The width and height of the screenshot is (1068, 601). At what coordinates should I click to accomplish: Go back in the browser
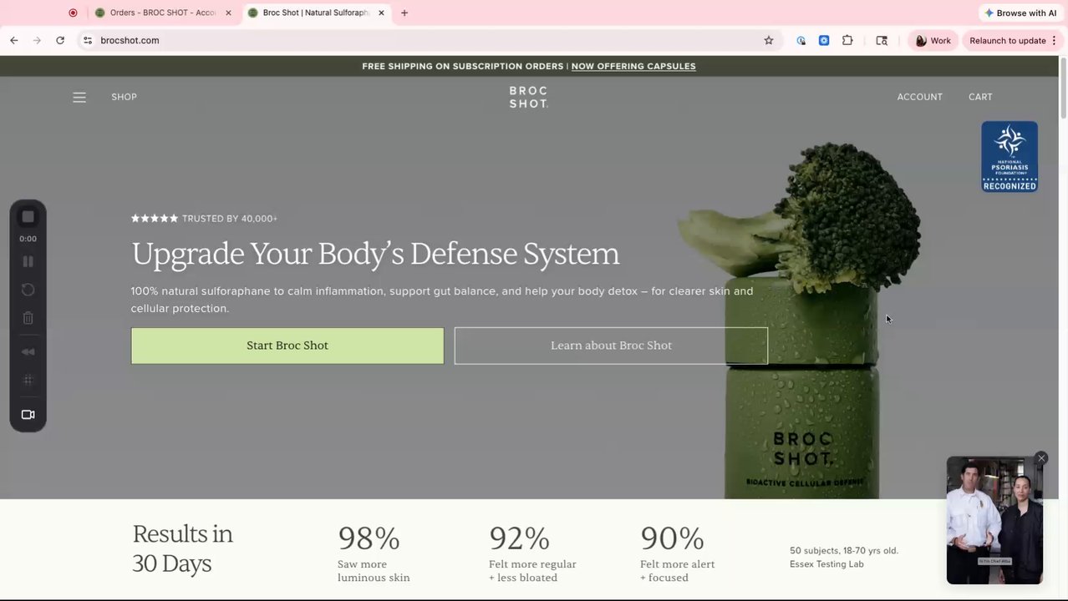[x=14, y=40]
